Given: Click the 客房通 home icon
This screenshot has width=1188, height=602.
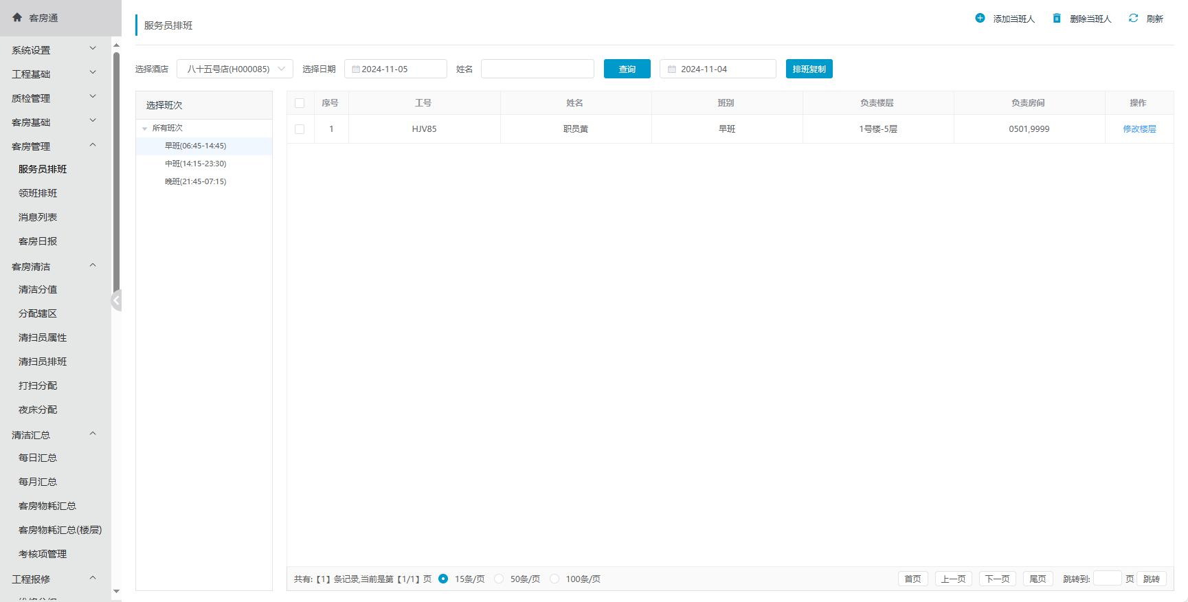Looking at the screenshot, I should (x=17, y=18).
